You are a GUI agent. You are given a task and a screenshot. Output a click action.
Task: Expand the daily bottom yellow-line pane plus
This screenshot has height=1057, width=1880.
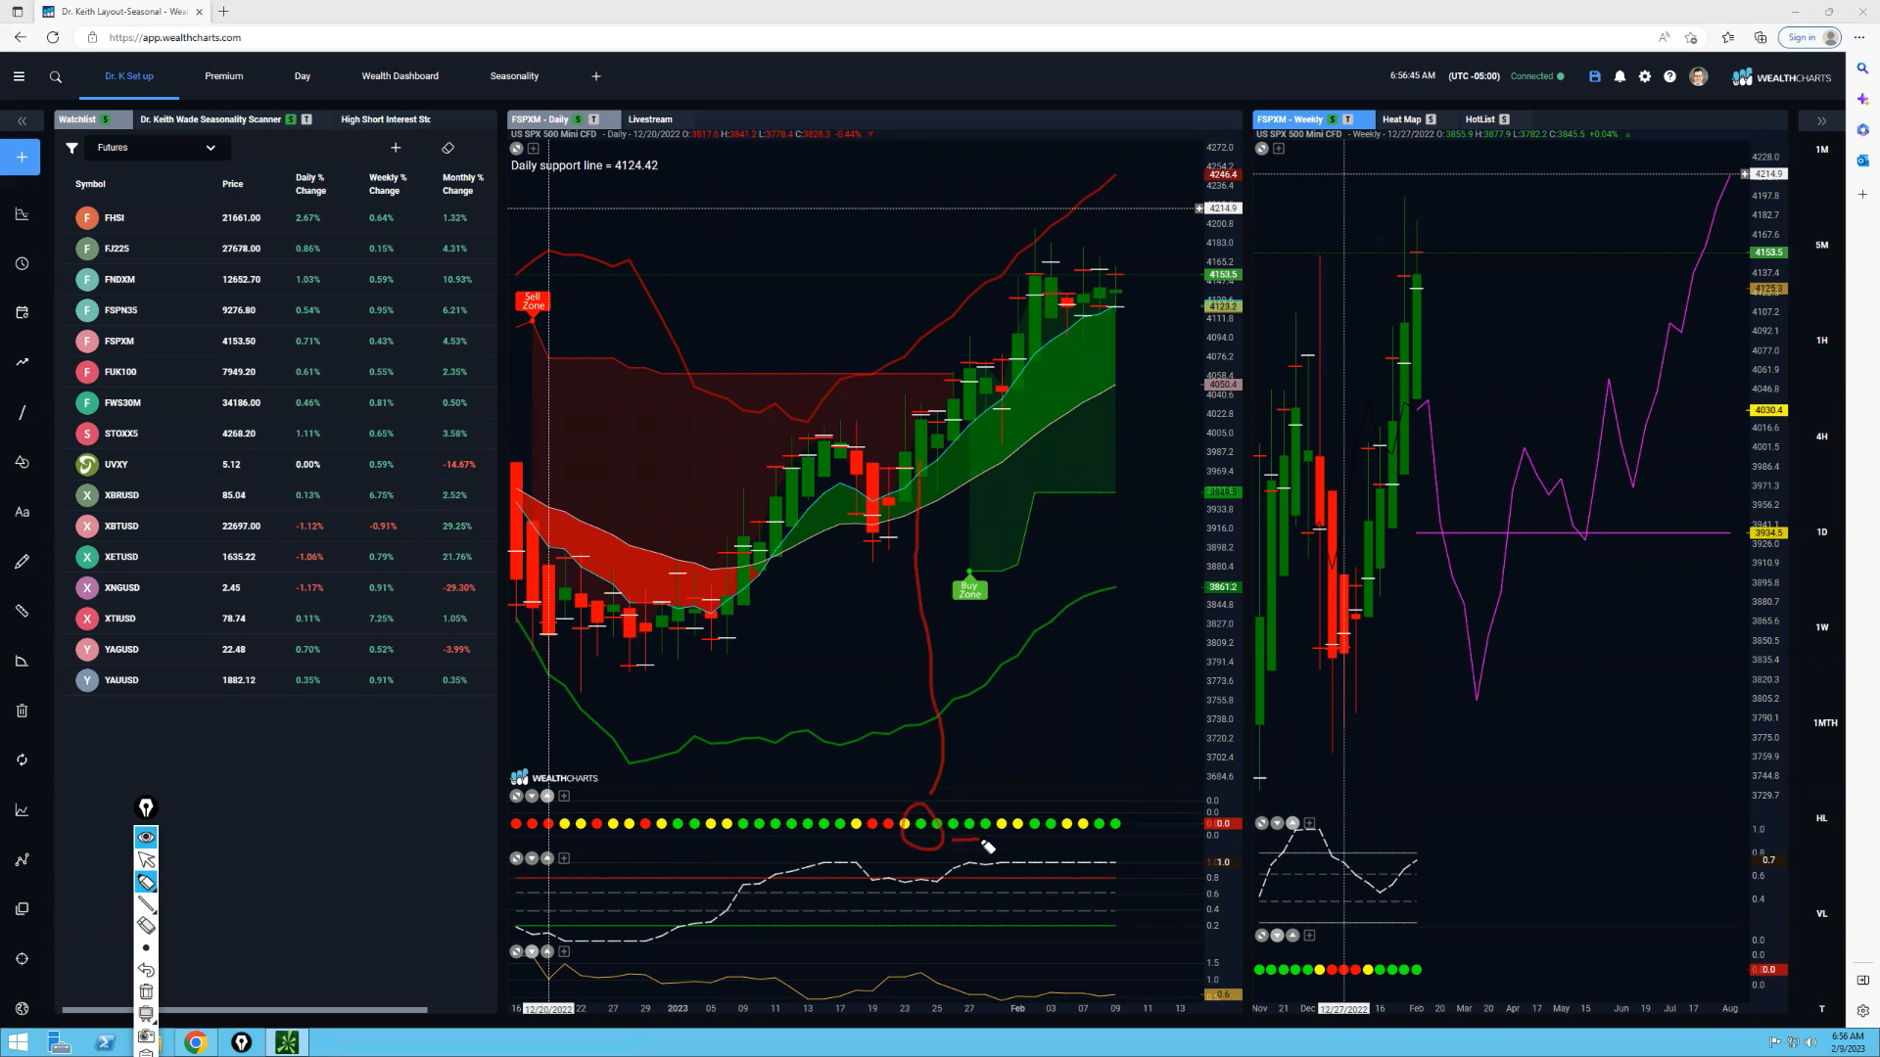564,951
